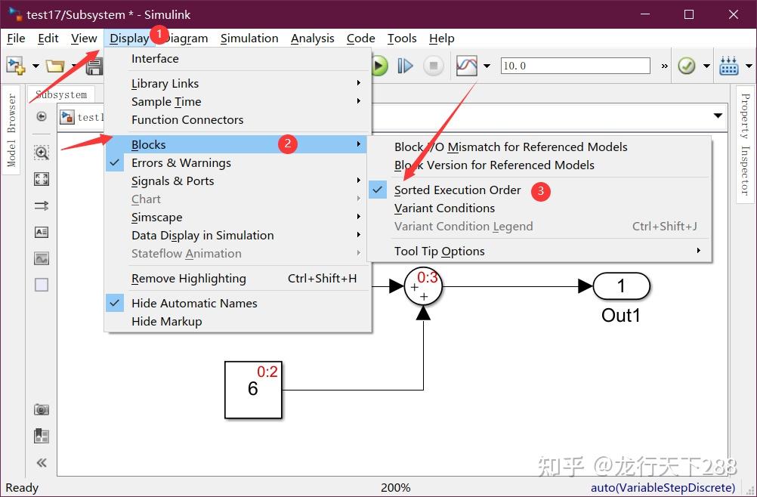The height and width of the screenshot is (497, 757).
Task: Open the Edit menu
Action: pyautogui.click(x=48, y=38)
